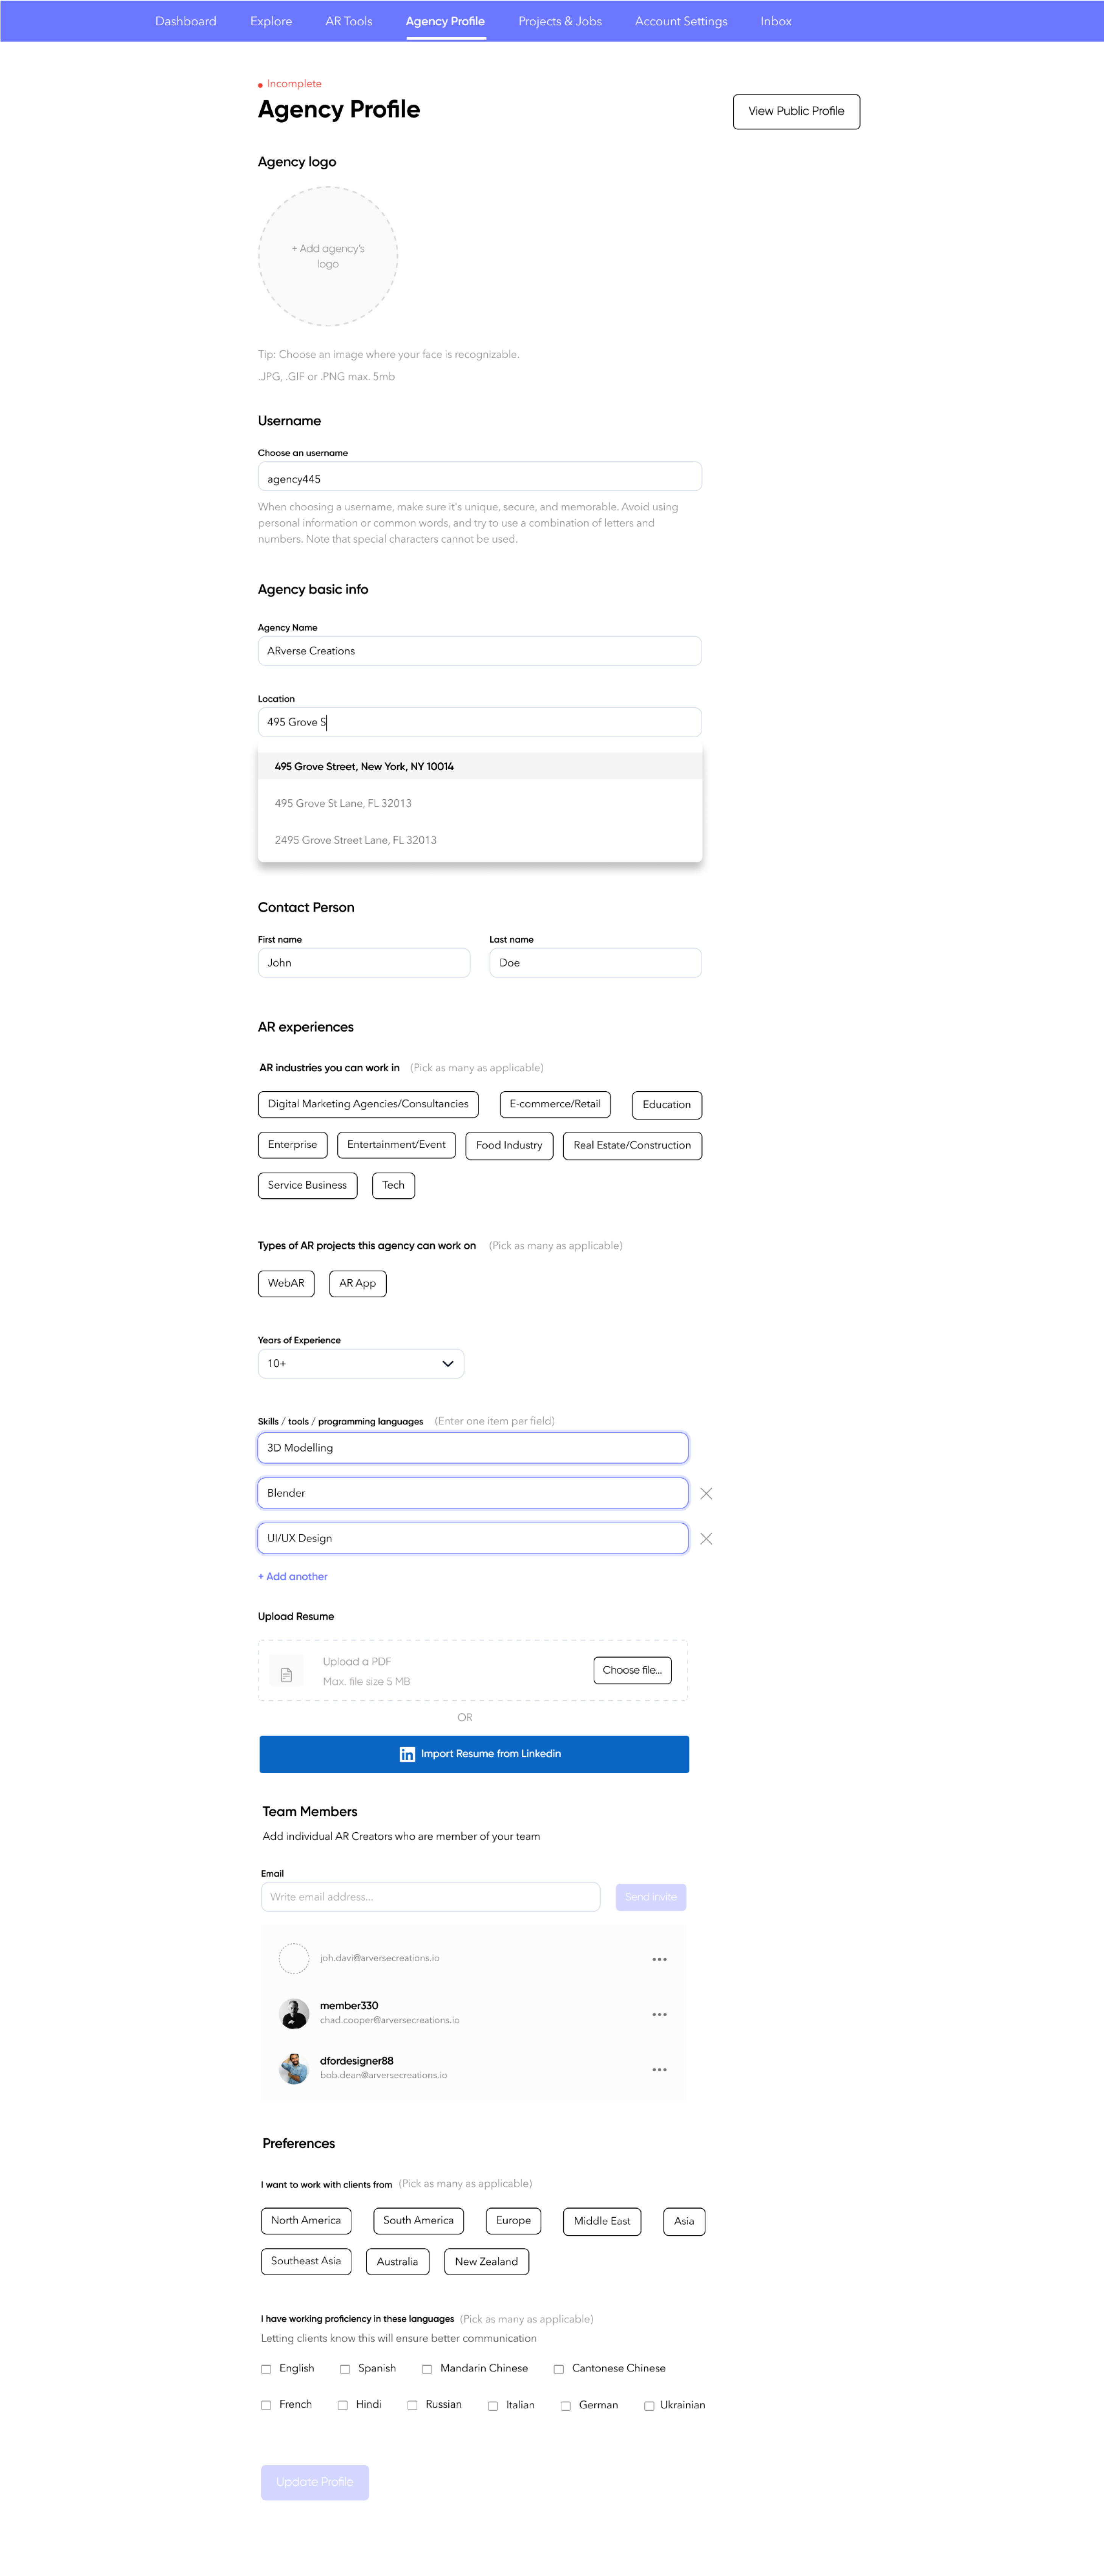Open the Explore tab
Screen dimensions: 1104x2576
tap(271, 21)
